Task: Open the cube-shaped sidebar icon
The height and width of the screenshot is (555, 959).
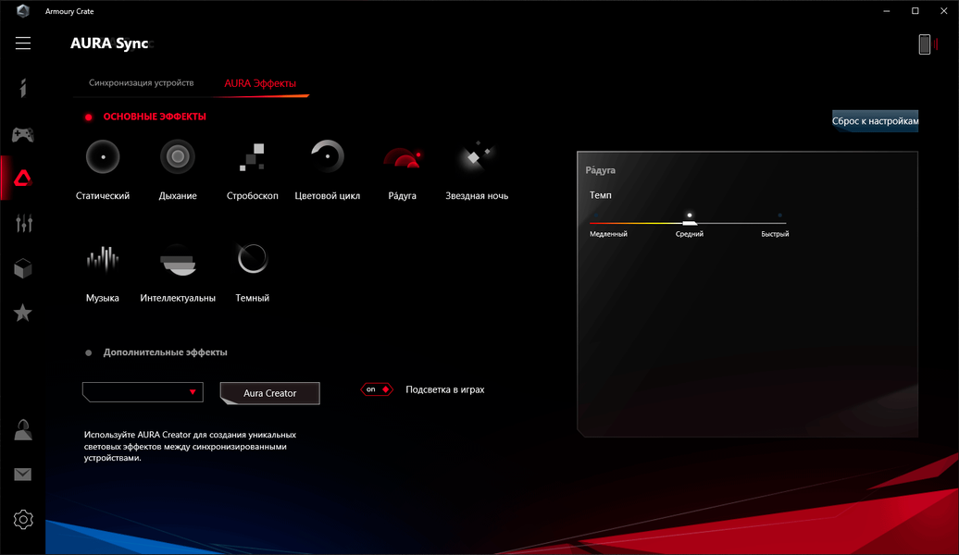Action: tap(23, 268)
